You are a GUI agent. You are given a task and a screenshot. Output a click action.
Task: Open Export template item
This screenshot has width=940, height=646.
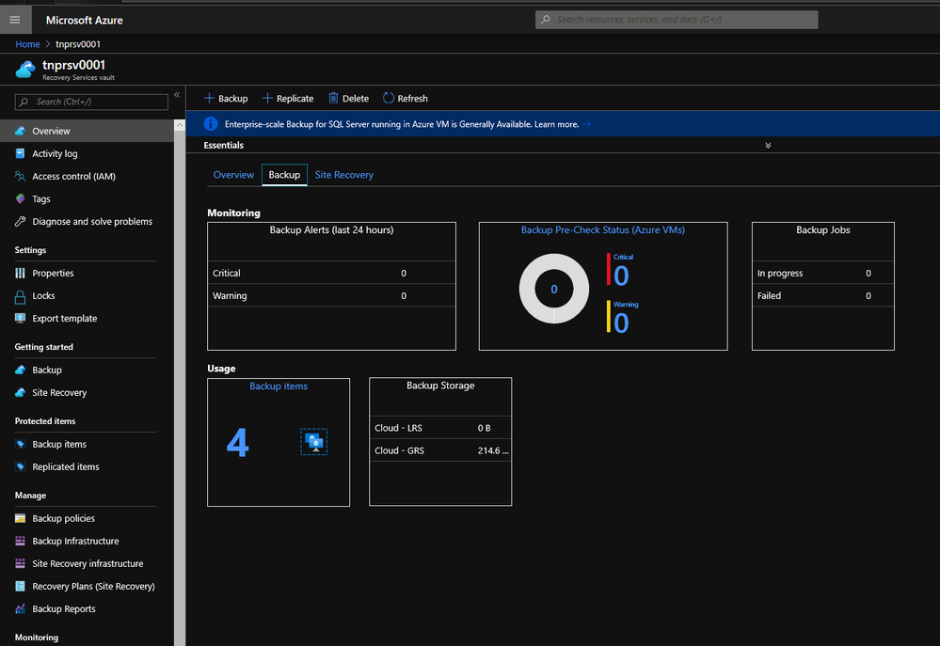pos(64,319)
